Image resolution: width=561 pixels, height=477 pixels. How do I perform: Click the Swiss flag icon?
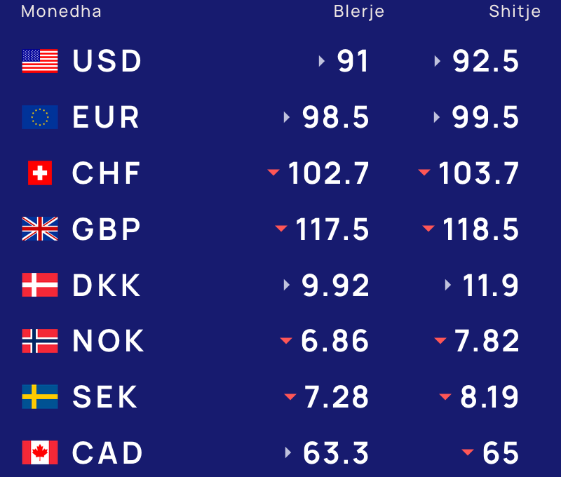click(40, 173)
